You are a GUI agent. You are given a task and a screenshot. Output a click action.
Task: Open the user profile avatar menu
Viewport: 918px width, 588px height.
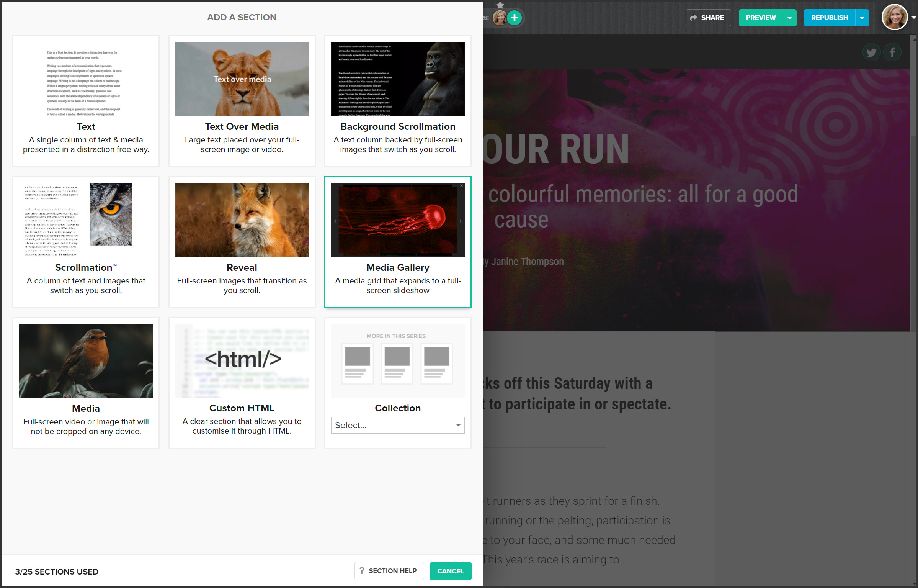tap(895, 18)
